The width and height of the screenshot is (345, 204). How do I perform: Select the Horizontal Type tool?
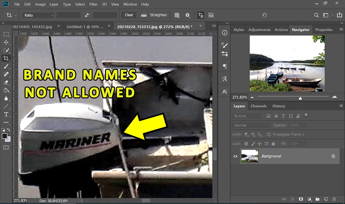(6, 114)
